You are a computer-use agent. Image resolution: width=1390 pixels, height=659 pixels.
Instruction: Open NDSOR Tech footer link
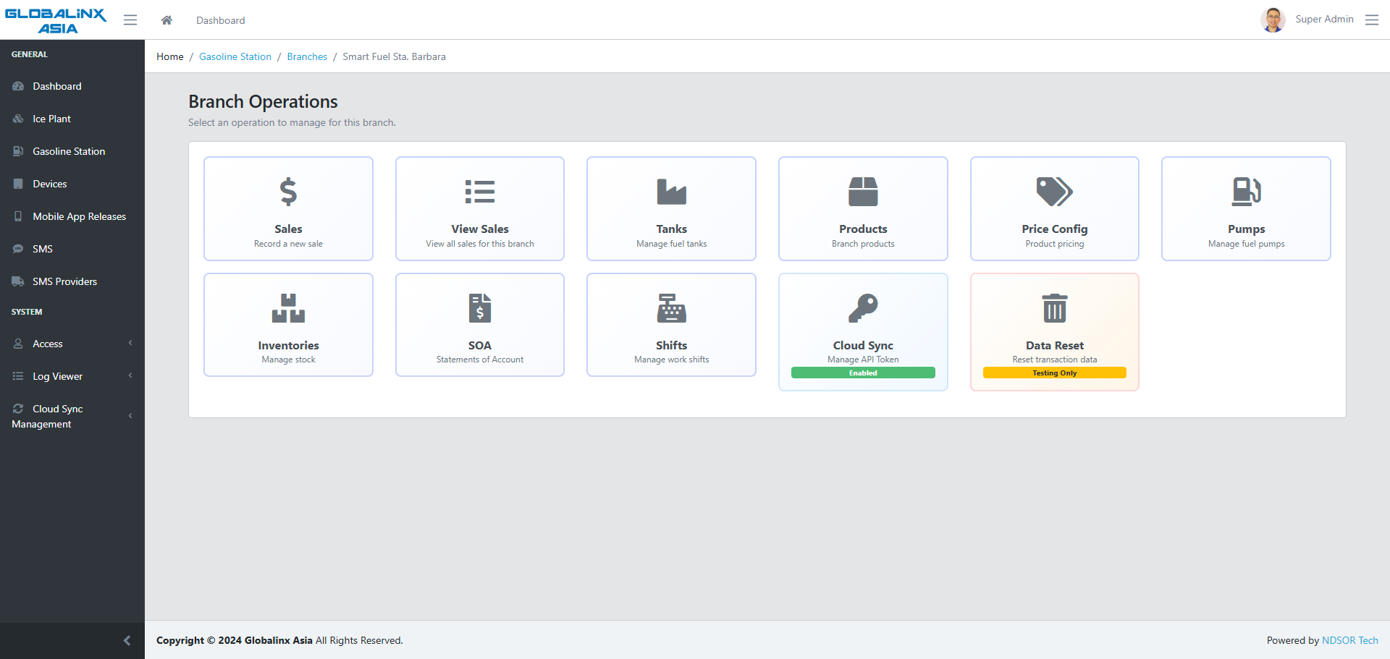pyautogui.click(x=1349, y=640)
